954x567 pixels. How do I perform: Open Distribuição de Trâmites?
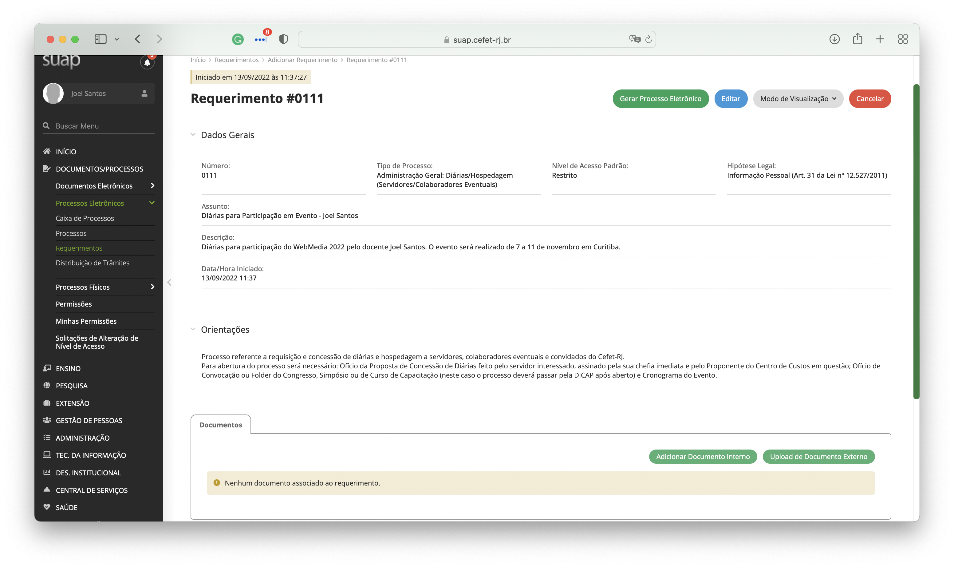[93, 263]
